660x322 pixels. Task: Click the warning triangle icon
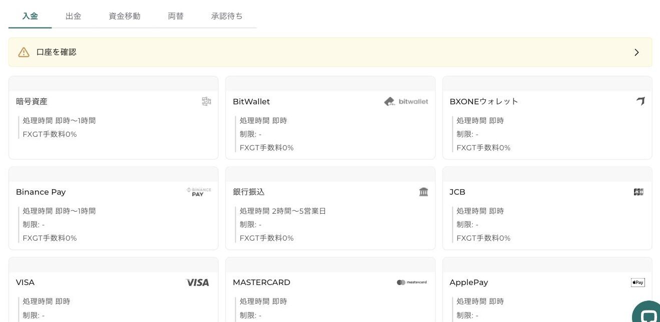[x=24, y=52]
